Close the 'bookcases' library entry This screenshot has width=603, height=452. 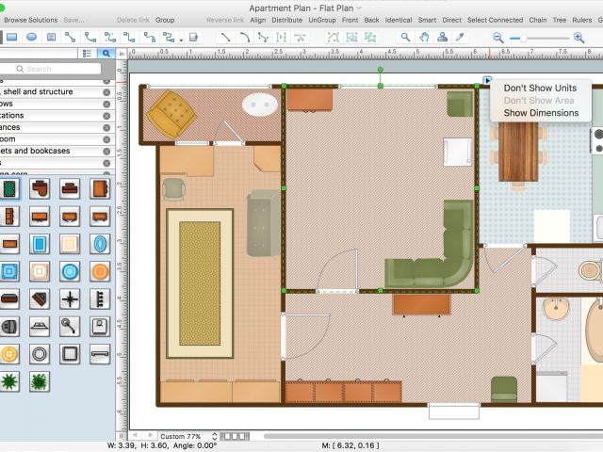[x=106, y=151]
